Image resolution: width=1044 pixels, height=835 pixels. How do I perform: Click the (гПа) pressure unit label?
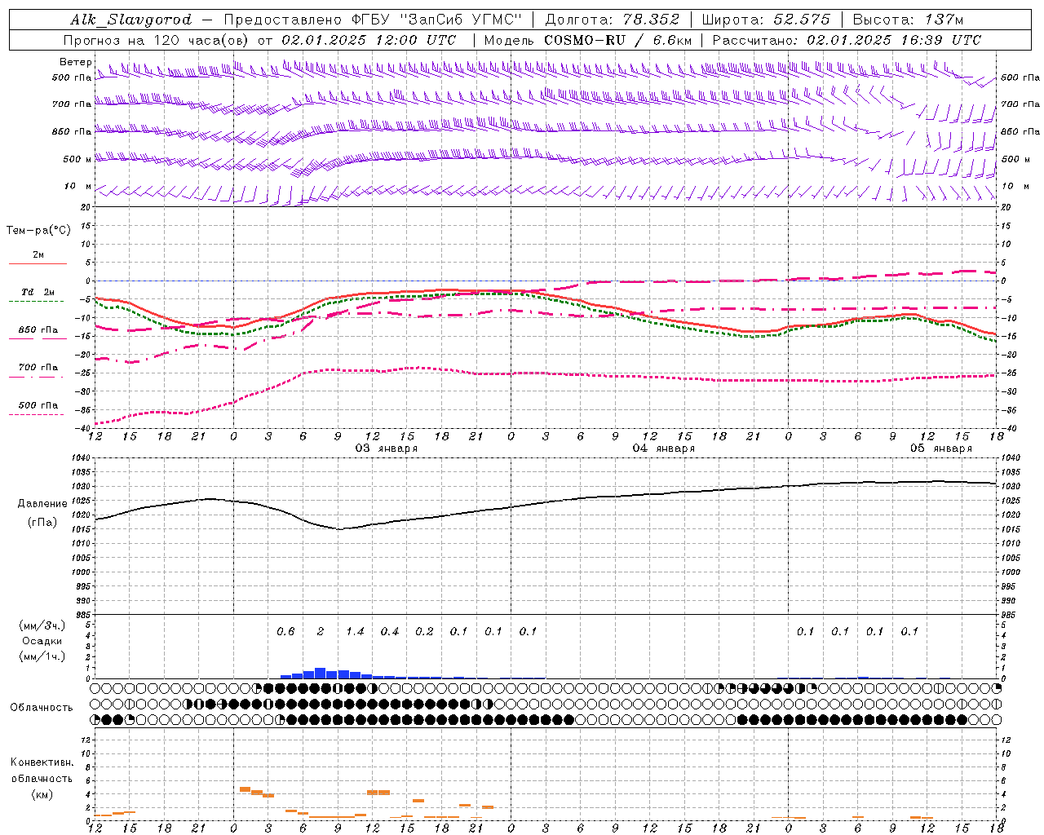click(x=42, y=523)
